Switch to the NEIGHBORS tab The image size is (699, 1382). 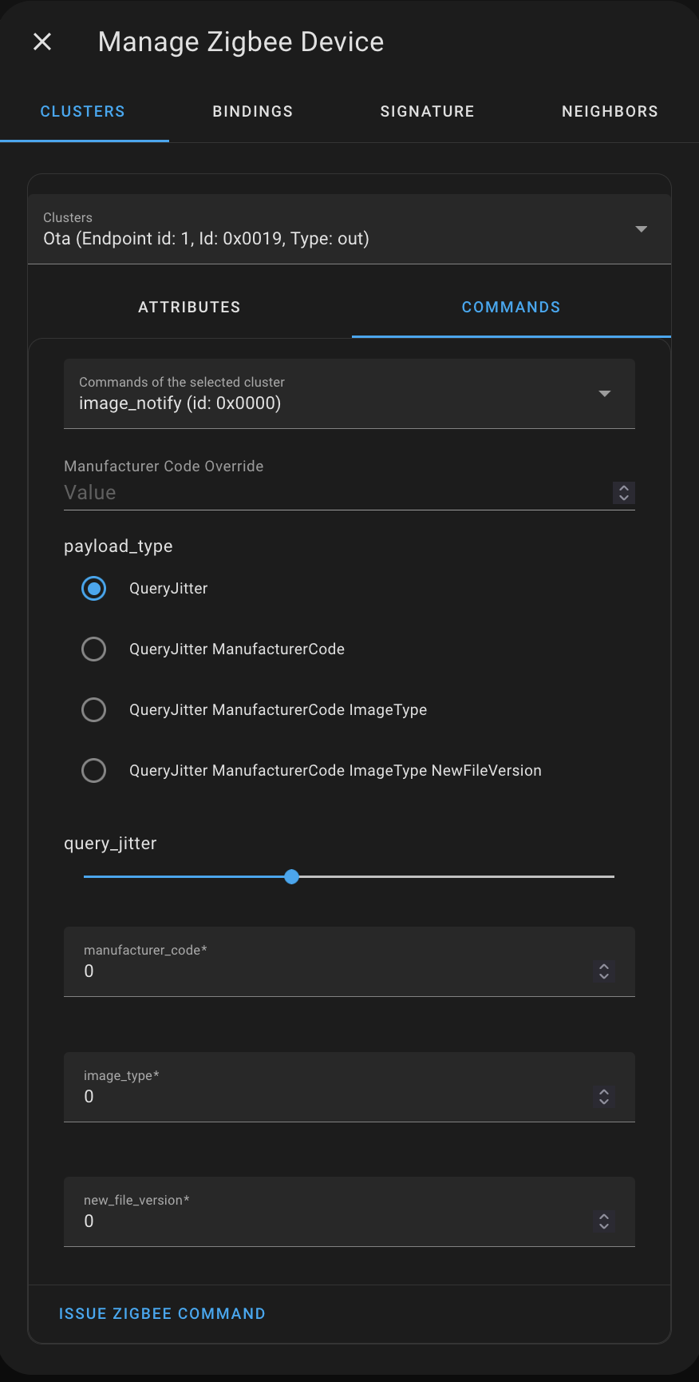pyautogui.click(x=610, y=111)
